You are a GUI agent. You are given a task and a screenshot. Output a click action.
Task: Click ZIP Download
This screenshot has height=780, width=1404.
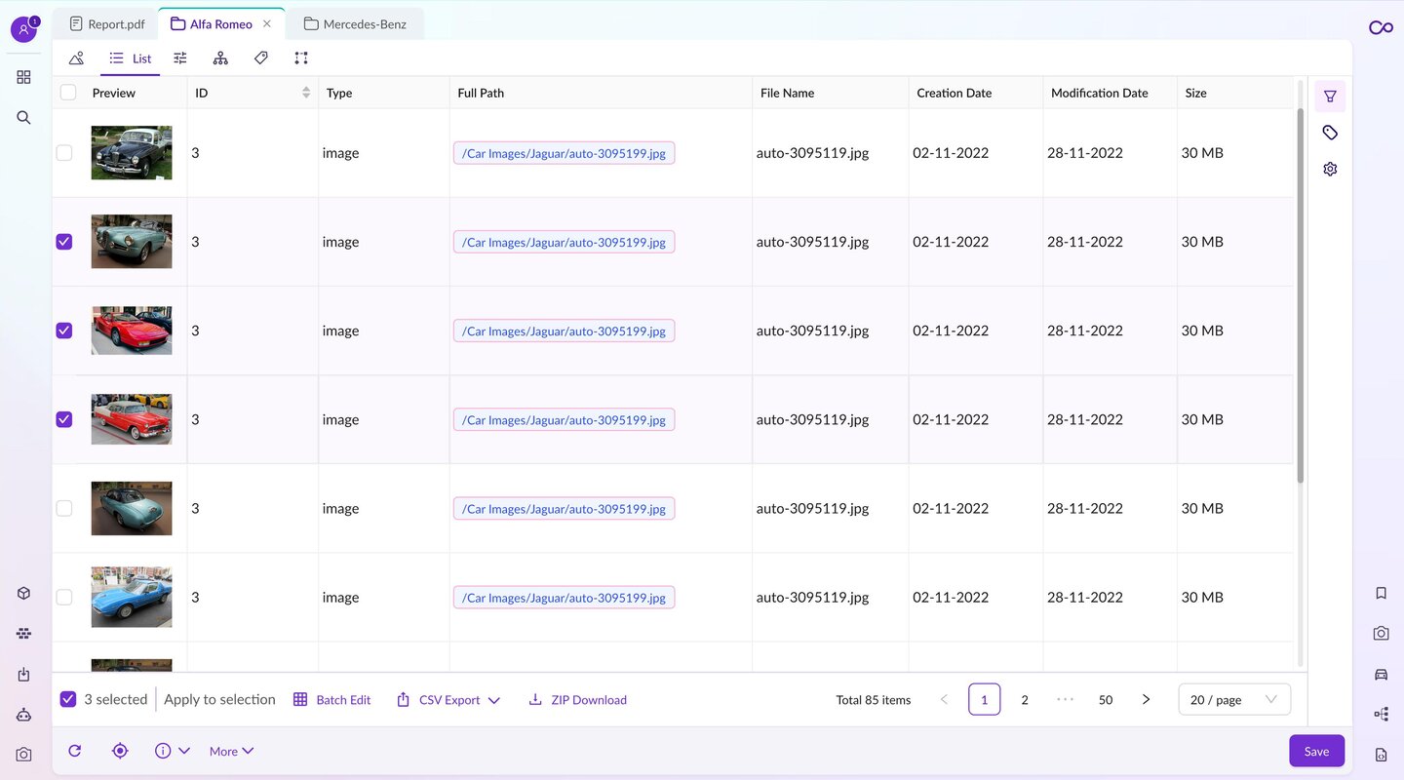click(x=577, y=700)
